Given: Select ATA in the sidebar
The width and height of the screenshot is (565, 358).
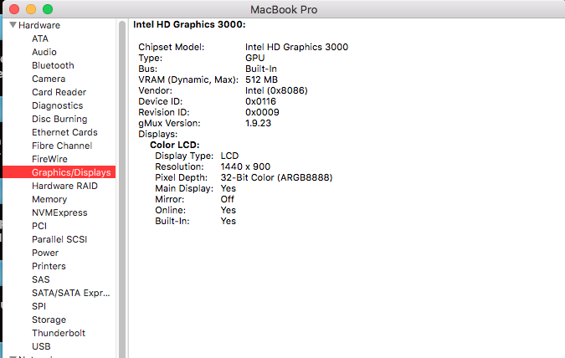Looking at the screenshot, I should 40,38.
